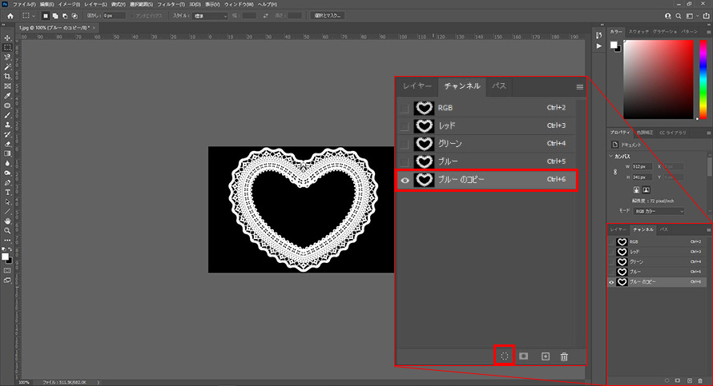Set portrait canvas orientation in Properties
Viewport: 713px width, 386px height.
point(637,190)
